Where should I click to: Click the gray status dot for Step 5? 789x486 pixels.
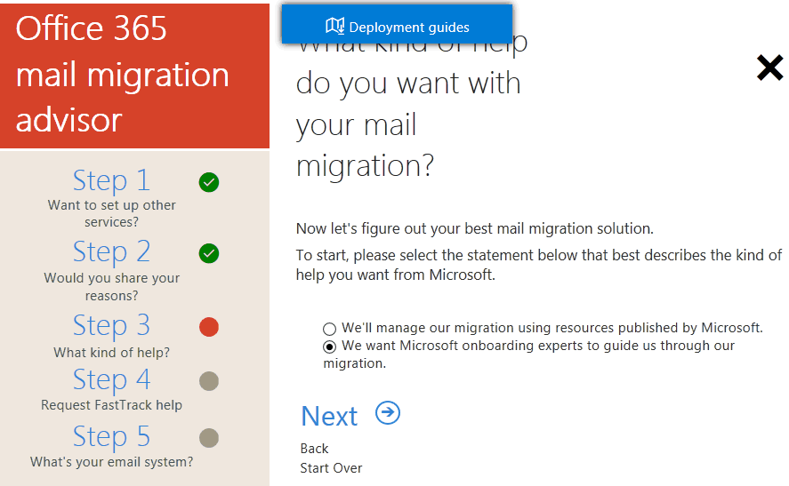click(209, 438)
